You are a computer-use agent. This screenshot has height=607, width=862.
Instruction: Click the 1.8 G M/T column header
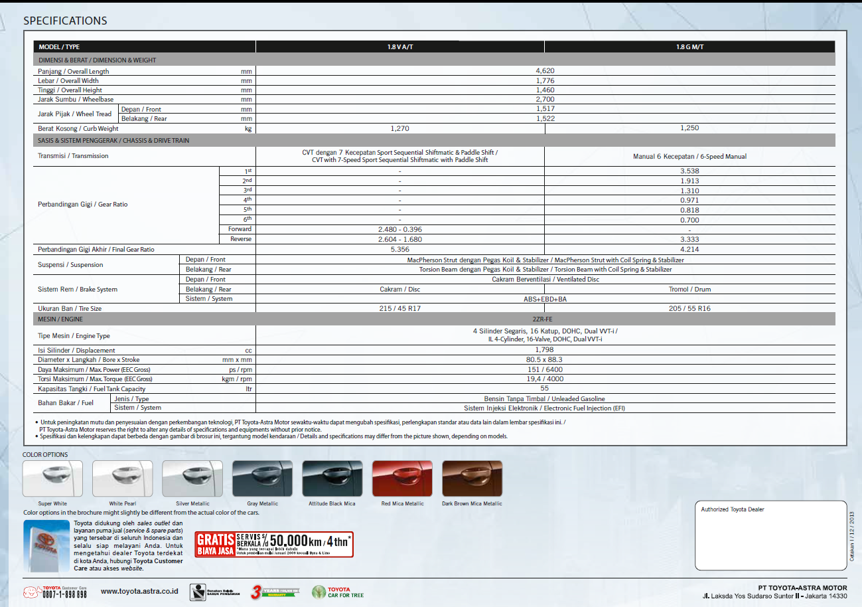click(689, 47)
